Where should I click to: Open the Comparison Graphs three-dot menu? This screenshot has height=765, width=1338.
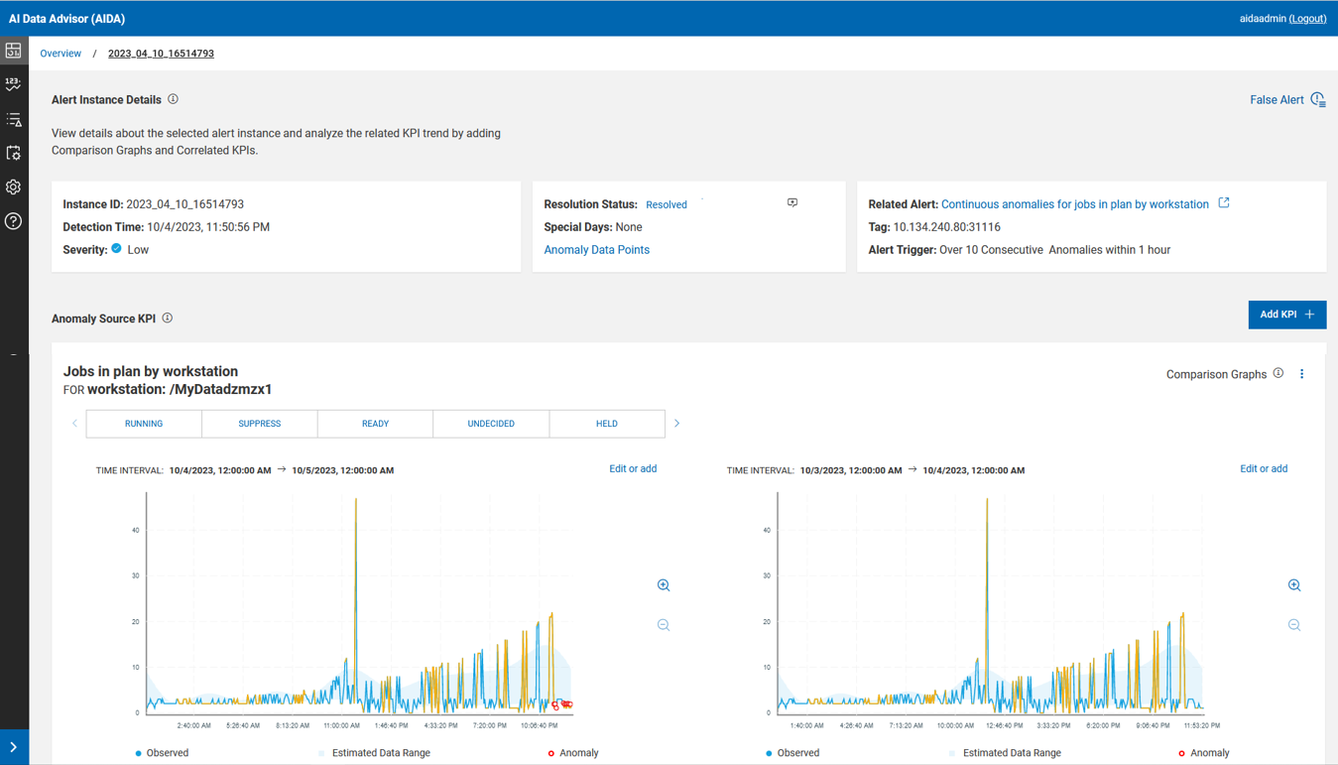[x=1302, y=374]
